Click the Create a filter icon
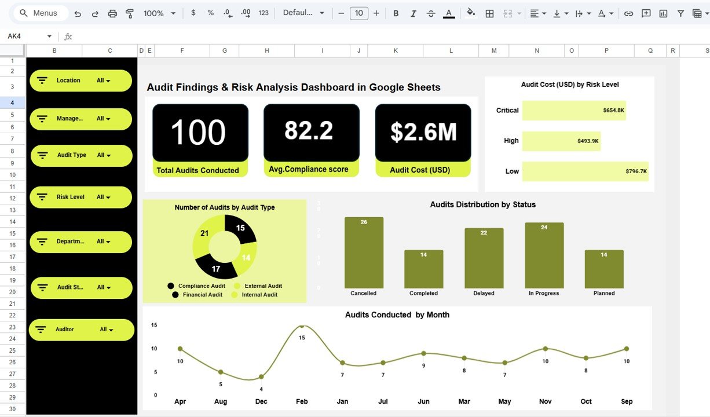The height and width of the screenshot is (417, 710). (680, 13)
